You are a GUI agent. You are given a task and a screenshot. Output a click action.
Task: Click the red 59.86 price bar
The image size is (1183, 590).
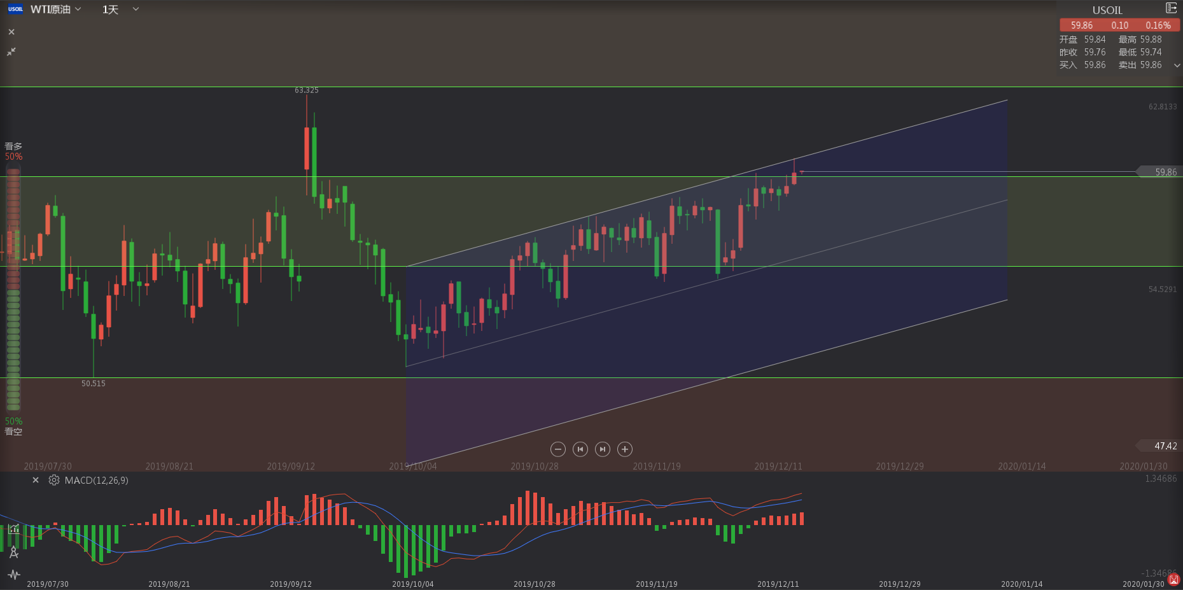tap(1119, 25)
